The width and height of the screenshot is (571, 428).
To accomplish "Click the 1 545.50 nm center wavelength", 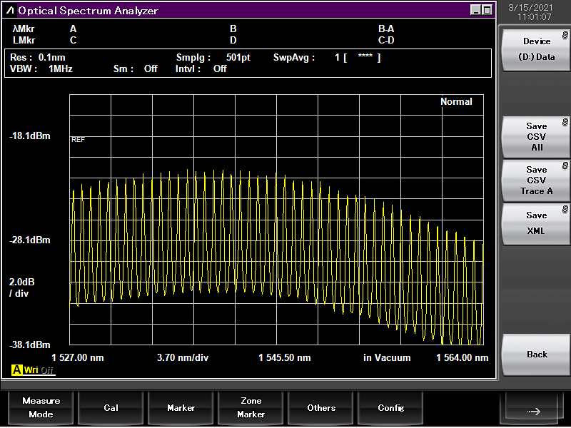I will (284, 358).
